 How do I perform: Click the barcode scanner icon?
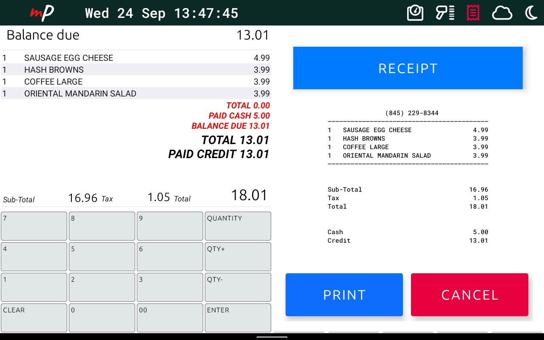[445, 13]
